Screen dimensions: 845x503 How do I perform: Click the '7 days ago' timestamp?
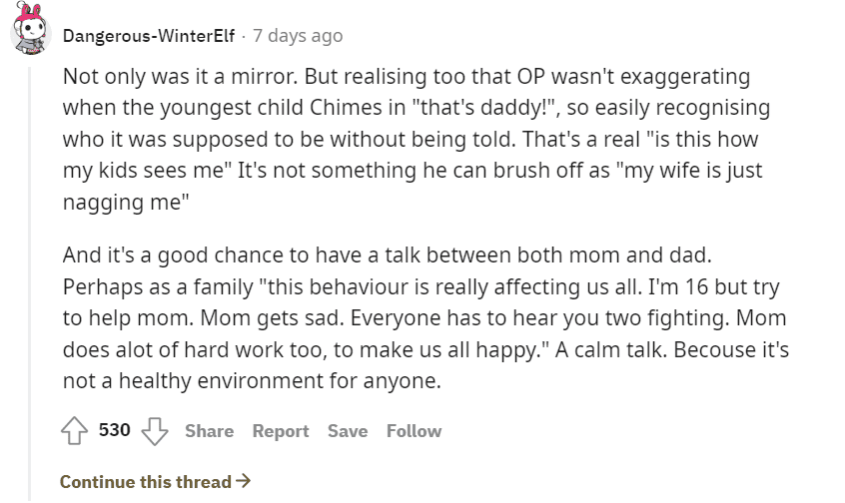coord(298,36)
